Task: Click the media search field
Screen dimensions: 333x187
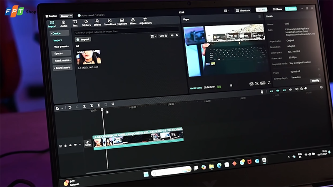Action: click(x=126, y=32)
